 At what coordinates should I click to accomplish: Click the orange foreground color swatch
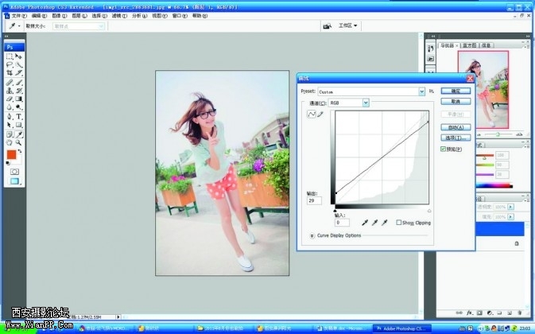pos(11,154)
